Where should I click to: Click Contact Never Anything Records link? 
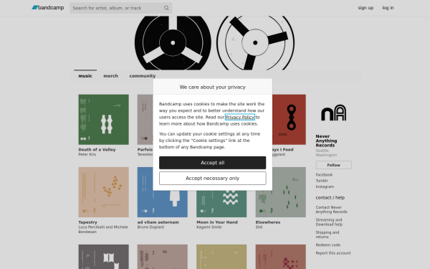331,209
